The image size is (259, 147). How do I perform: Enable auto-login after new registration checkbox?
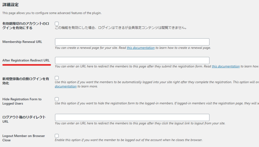coord(57,78)
